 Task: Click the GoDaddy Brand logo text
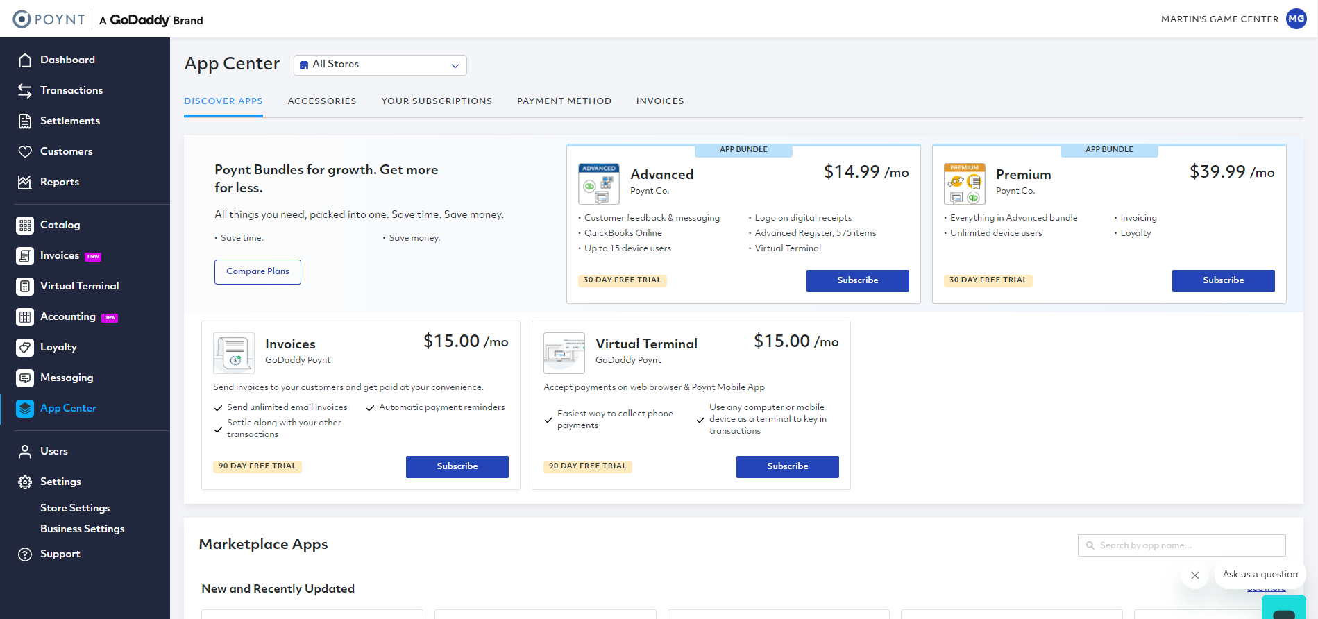click(151, 20)
